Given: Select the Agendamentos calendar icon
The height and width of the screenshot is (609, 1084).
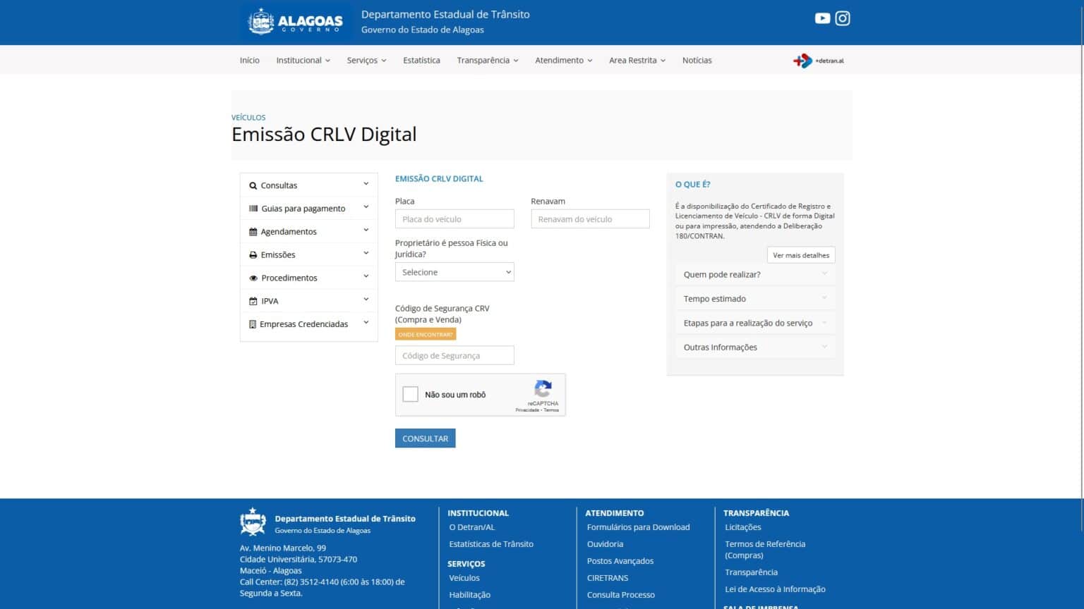Looking at the screenshot, I should click(253, 231).
